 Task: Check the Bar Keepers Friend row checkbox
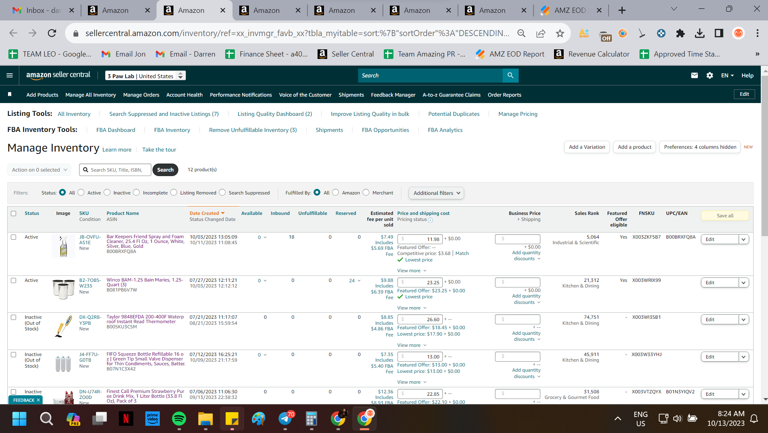click(x=14, y=237)
